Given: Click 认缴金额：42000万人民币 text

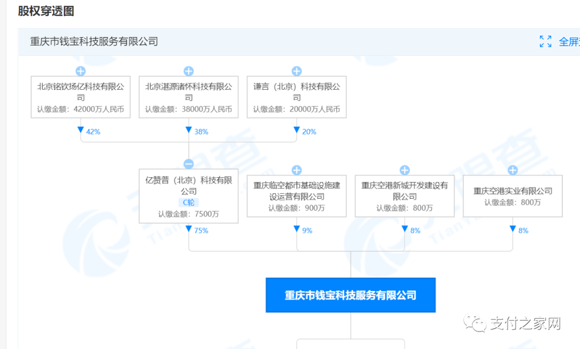Looking at the screenshot, I should pos(81,110).
